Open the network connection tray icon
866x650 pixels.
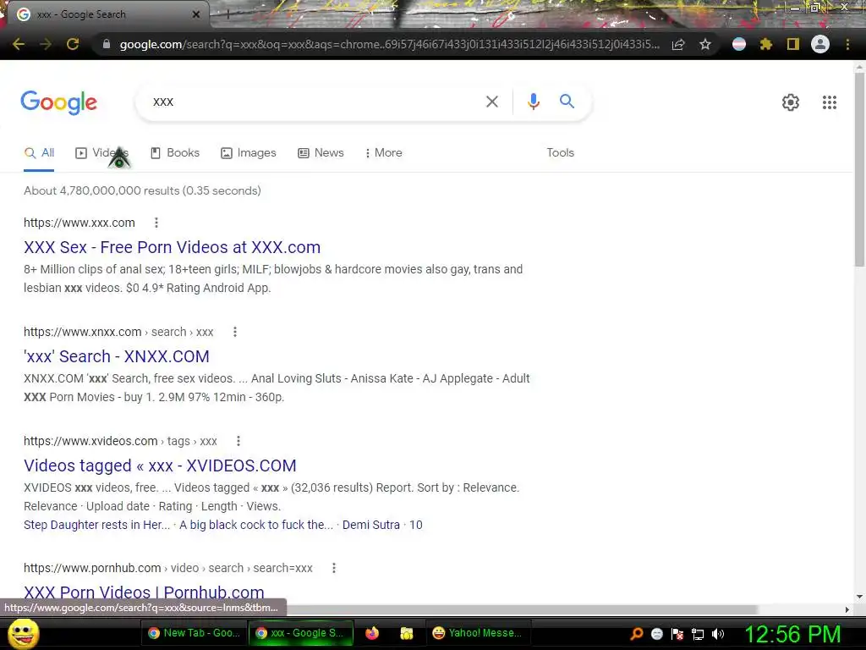pos(698,634)
